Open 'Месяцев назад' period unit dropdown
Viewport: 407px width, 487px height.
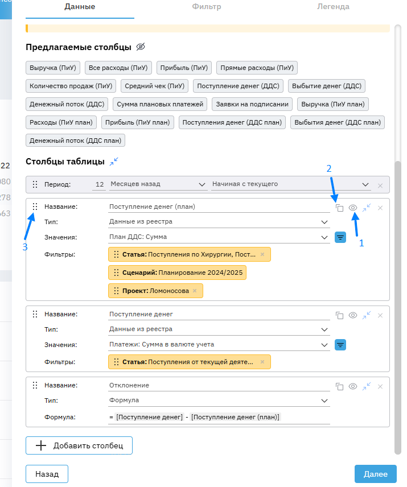pos(158,184)
